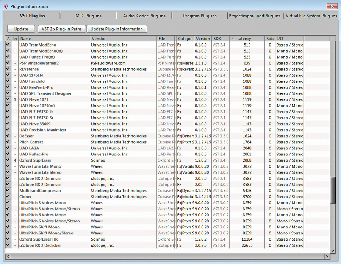Sort plug-ins by SDK column header

pyautogui.click(x=220, y=39)
